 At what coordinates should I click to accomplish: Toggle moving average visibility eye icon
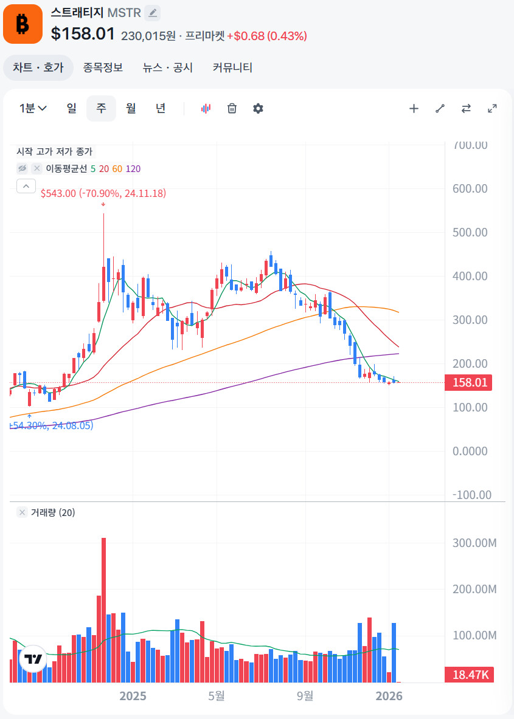22,168
